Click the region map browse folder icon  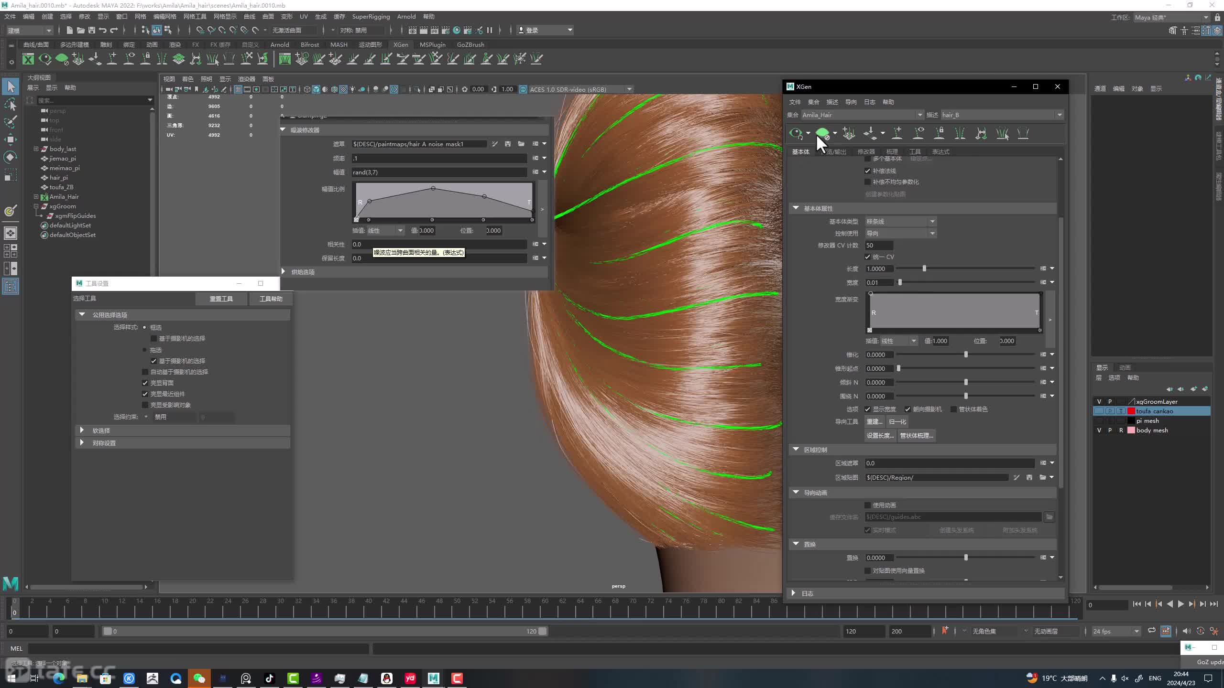pyautogui.click(x=1043, y=477)
